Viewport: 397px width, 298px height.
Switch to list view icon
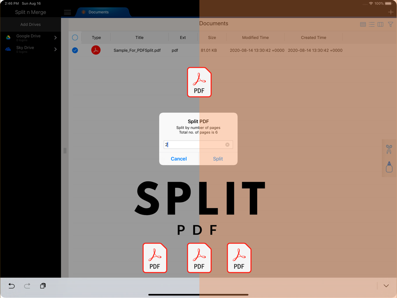pyautogui.click(x=372, y=24)
